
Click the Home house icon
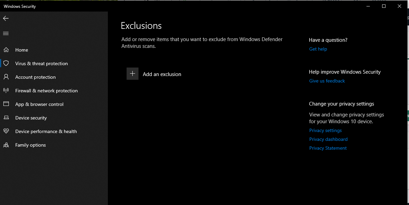6,50
